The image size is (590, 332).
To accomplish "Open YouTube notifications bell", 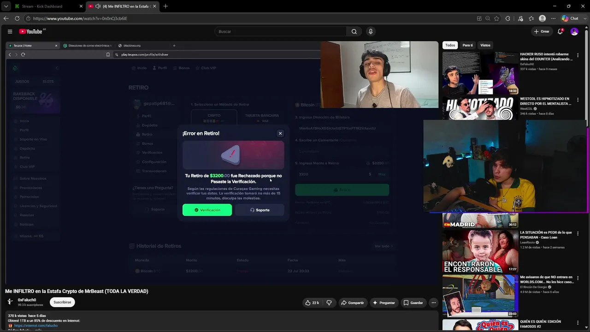I will coord(560,31).
